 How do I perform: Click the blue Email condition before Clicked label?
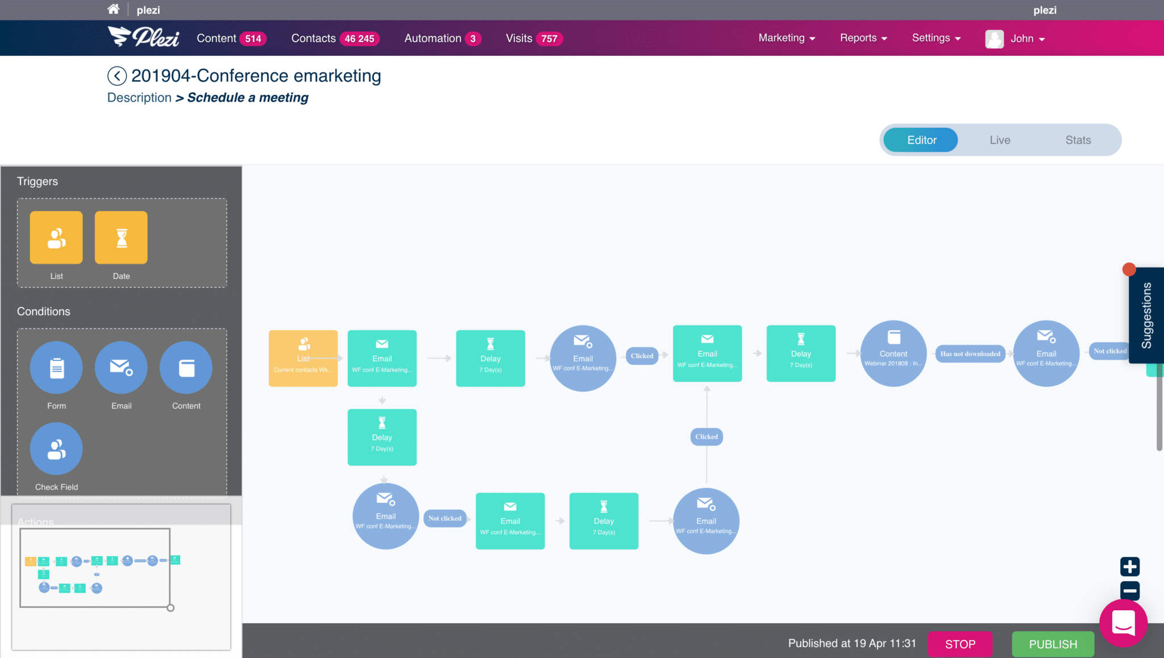pos(583,359)
